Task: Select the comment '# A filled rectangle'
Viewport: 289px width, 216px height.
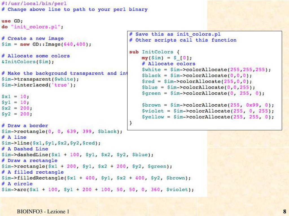Action: click(33, 172)
